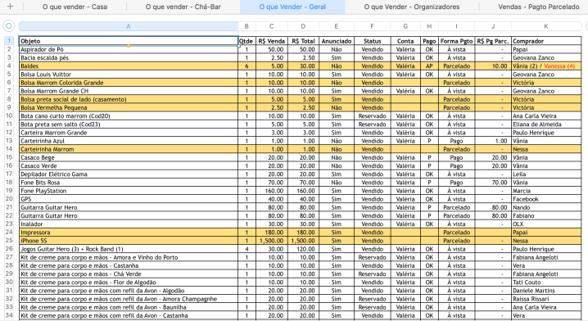Click the 'Fabiano' buyer cell
Image resolution: width=588 pixels, height=321 pixels.
[546, 215]
